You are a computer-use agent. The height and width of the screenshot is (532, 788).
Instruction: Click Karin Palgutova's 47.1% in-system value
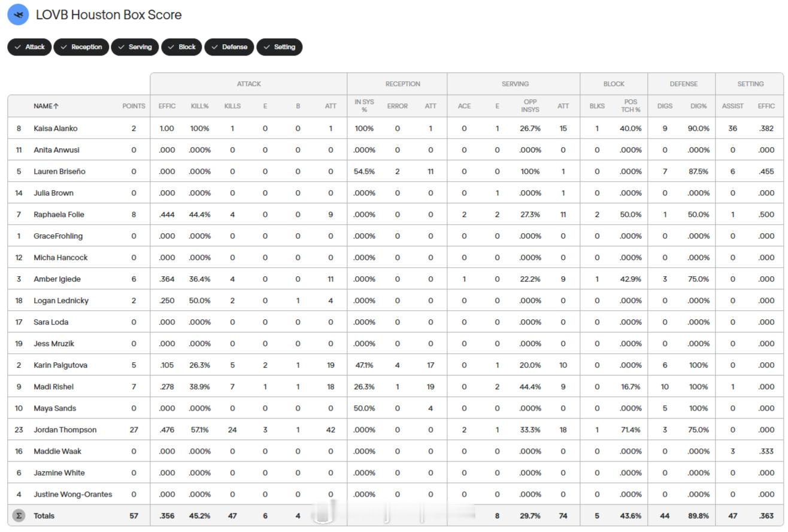pos(364,365)
